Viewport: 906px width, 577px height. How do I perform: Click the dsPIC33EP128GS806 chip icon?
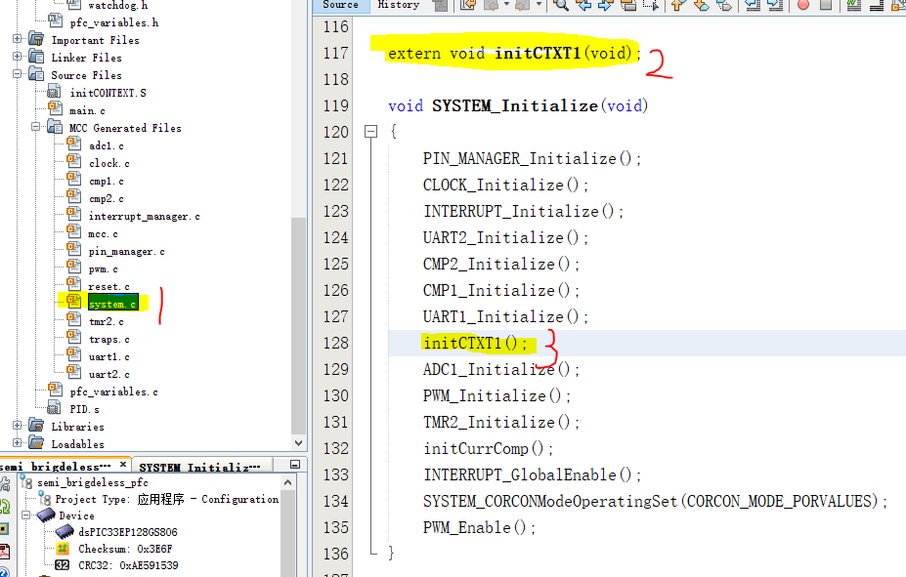[64, 532]
